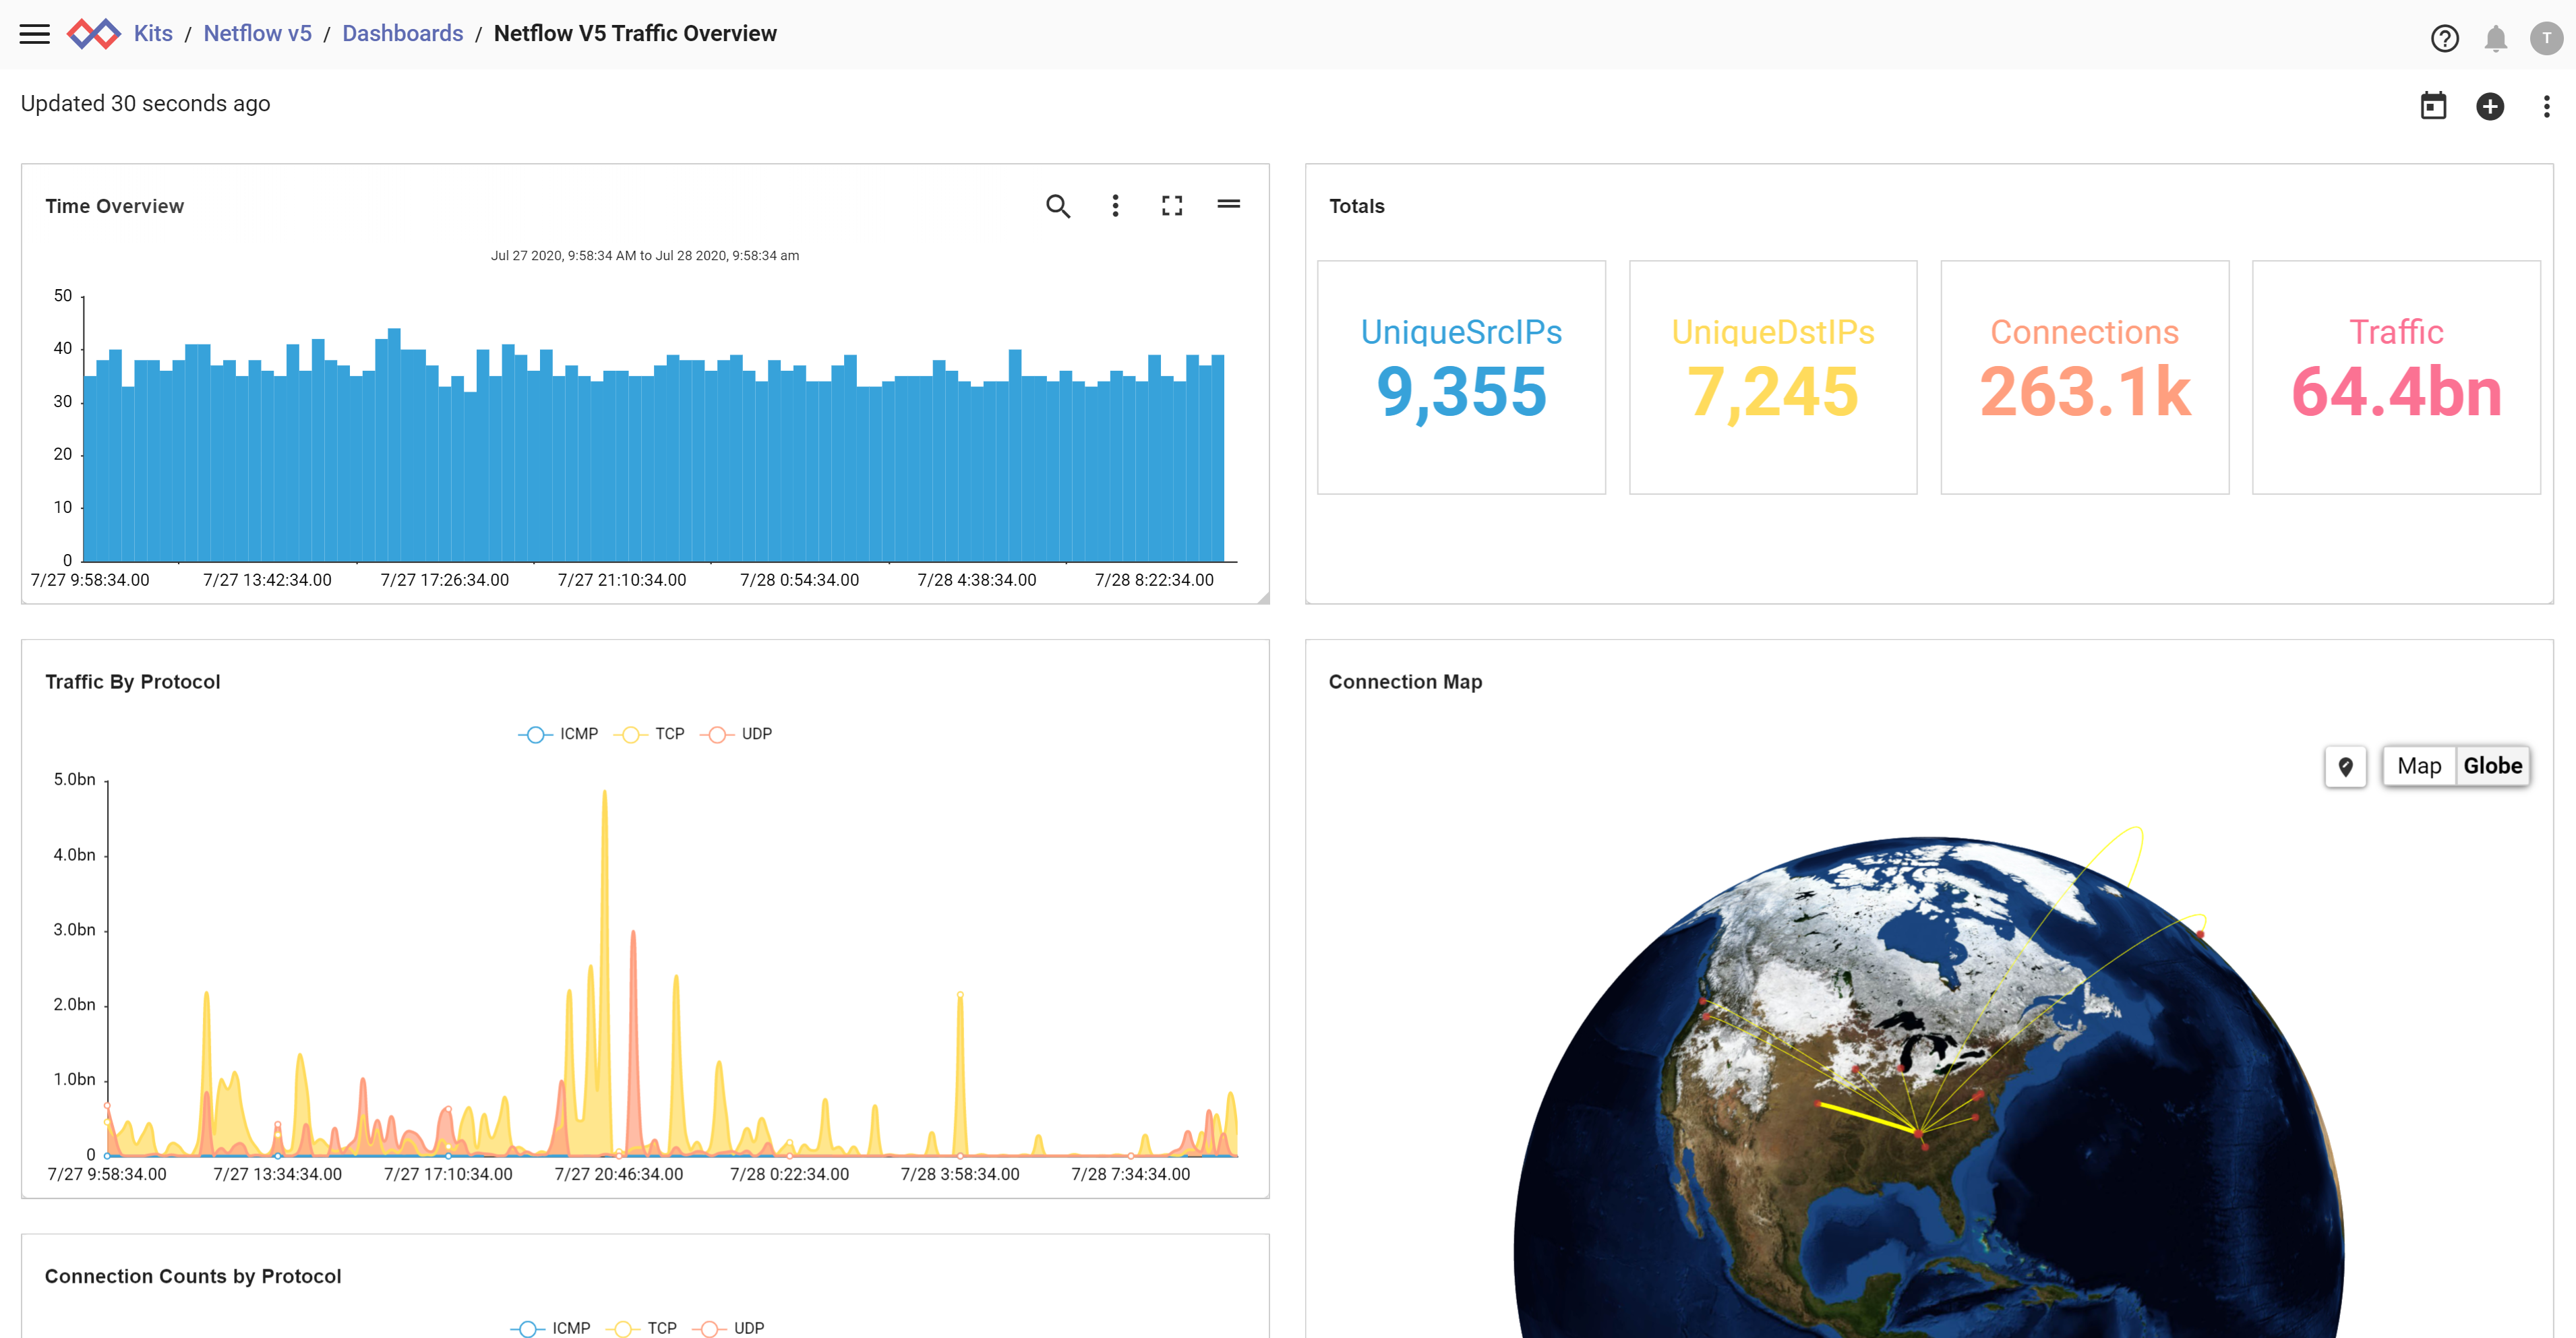The image size is (2576, 1338).
Task: Toggle UDP series in Traffic By Protocol legend
Action: [x=737, y=734]
